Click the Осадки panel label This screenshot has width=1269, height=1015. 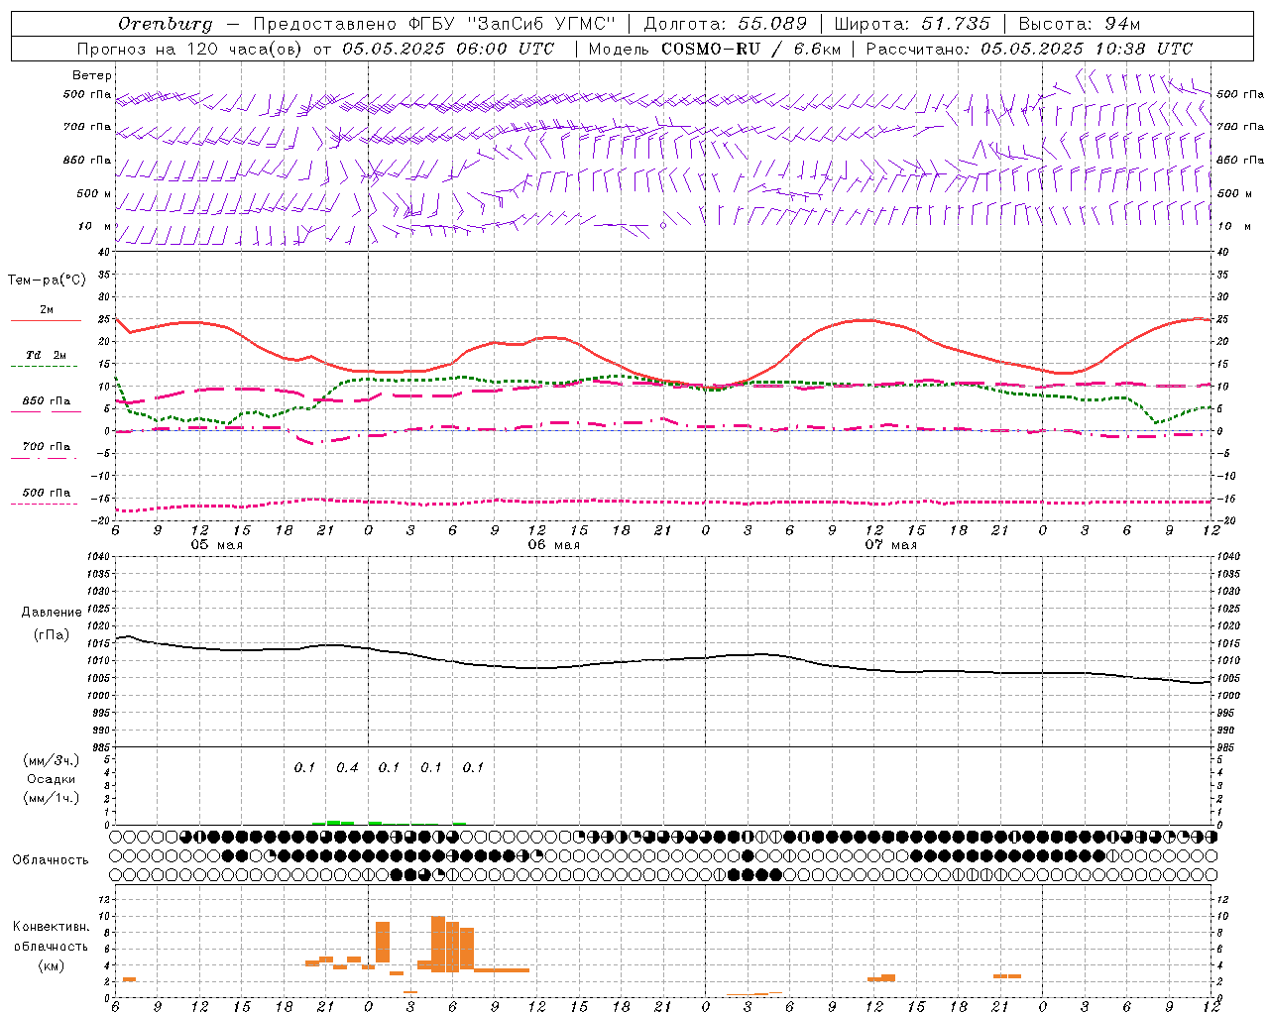coord(52,779)
